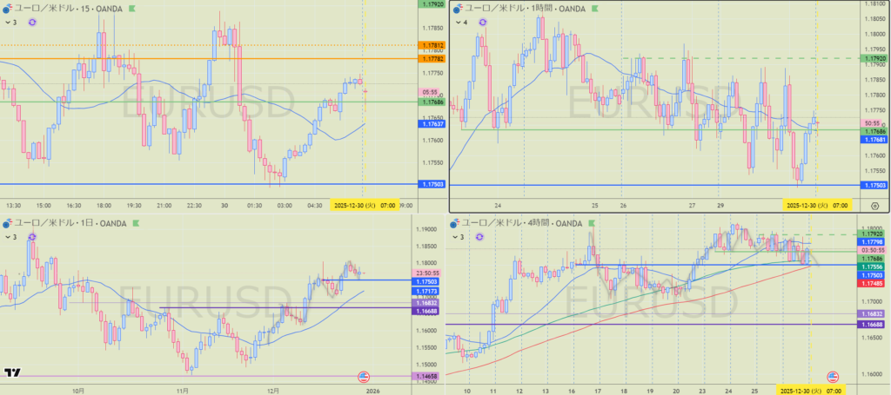Open chart settings gear on 1-hour chart

point(874,206)
